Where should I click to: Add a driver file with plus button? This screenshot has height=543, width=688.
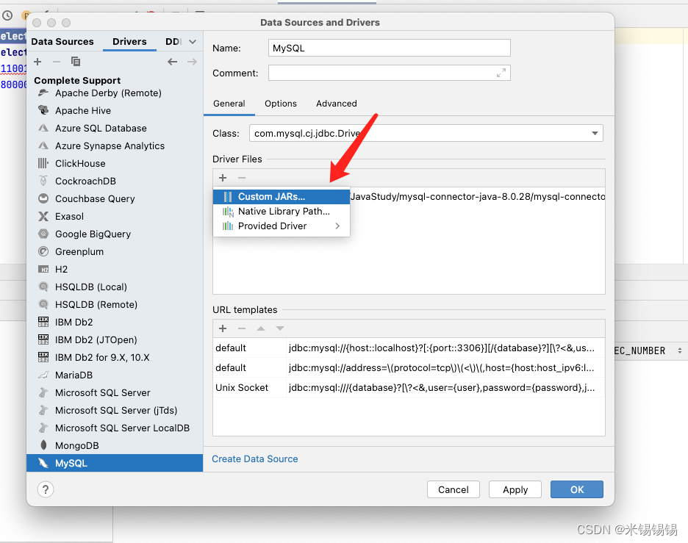[x=223, y=178]
